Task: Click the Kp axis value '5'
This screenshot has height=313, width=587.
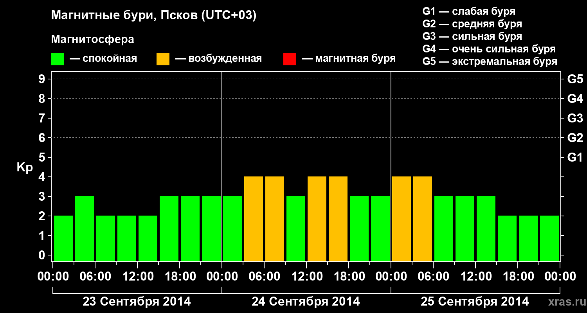Action: (x=43, y=157)
